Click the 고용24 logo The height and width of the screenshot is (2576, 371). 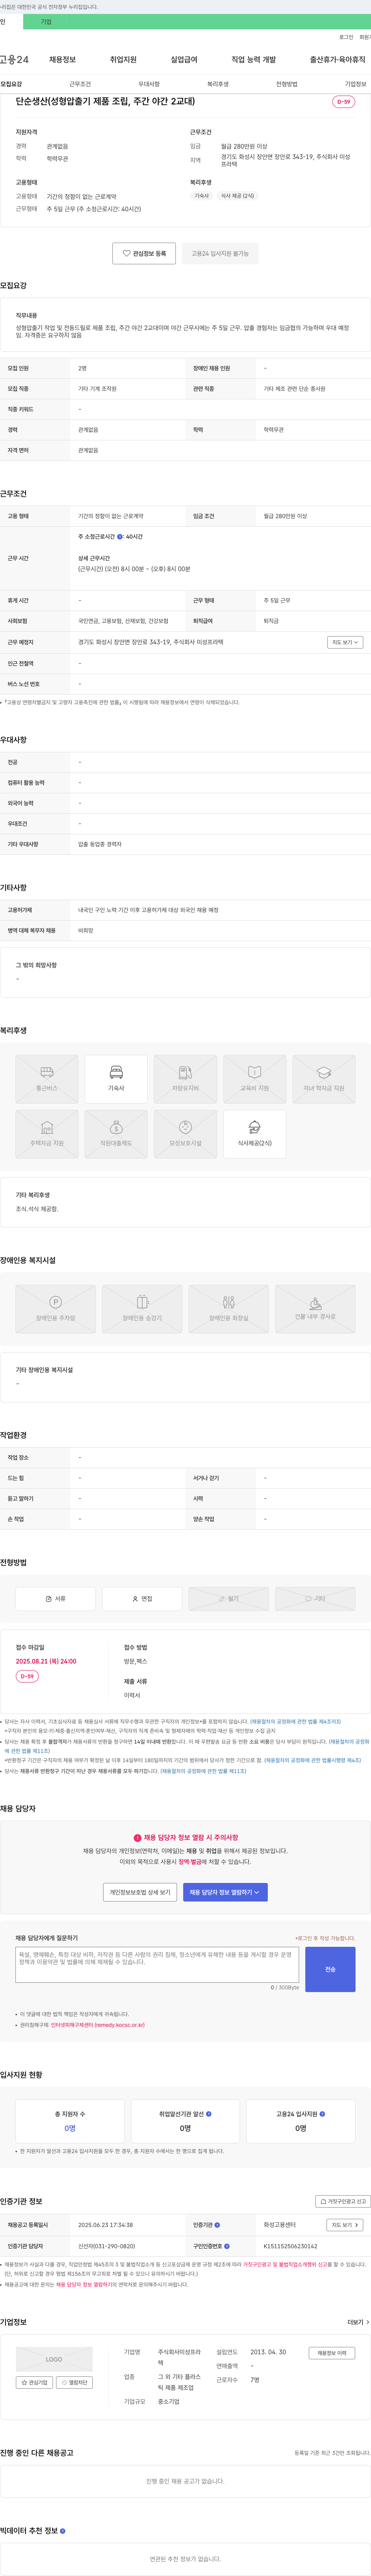(14, 60)
